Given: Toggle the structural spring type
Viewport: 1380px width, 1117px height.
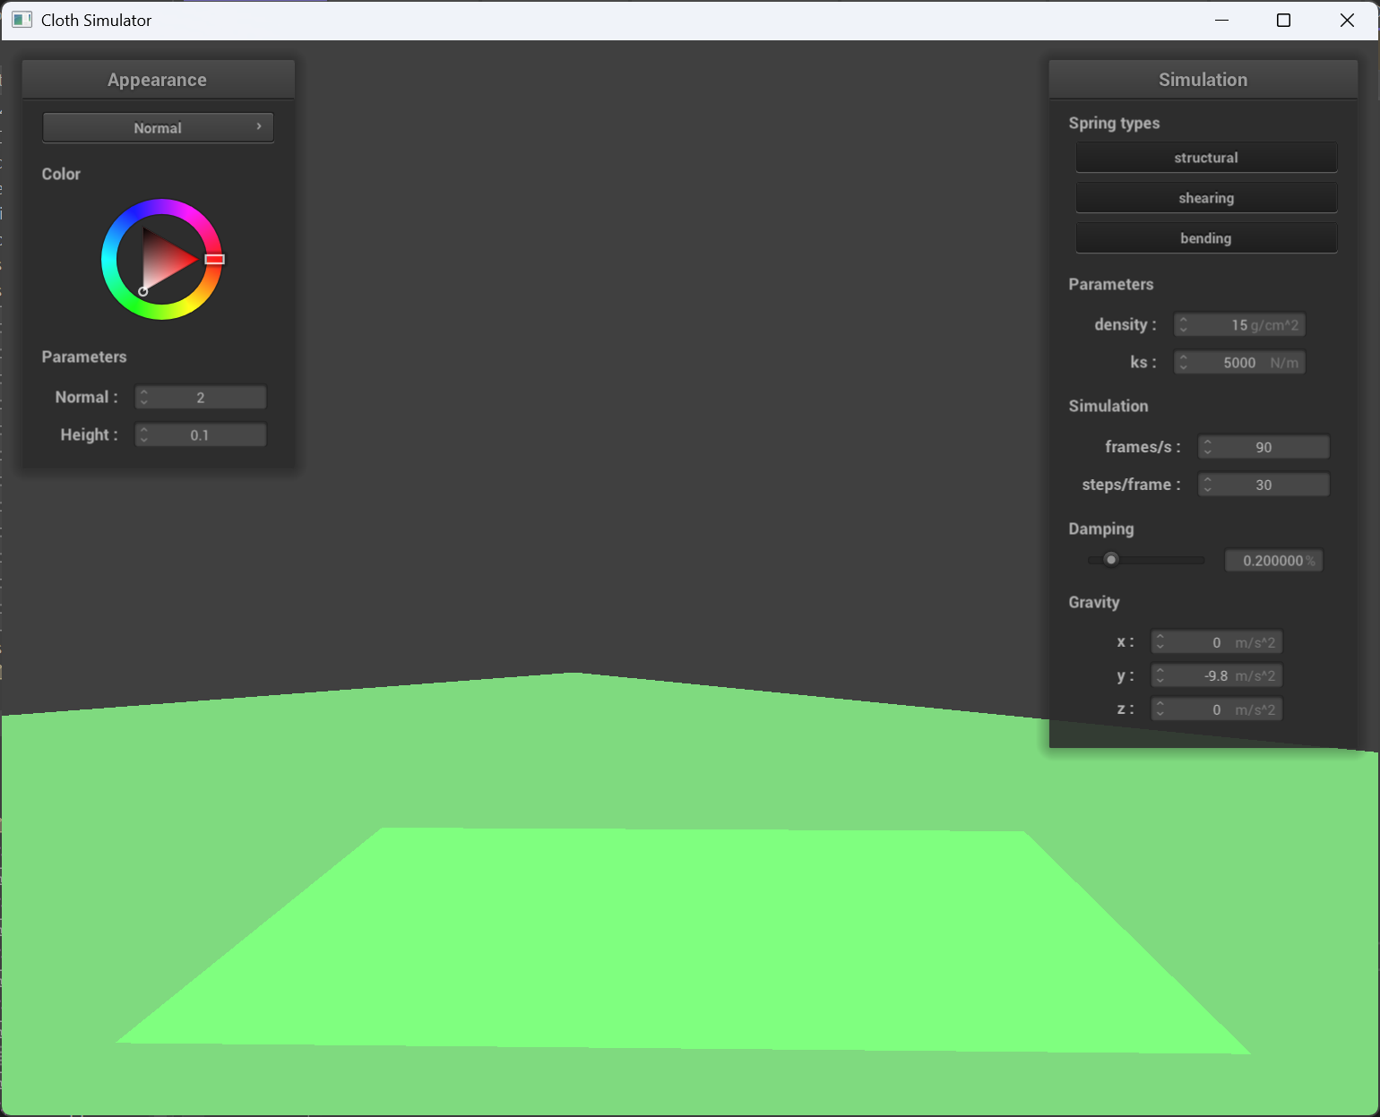Looking at the screenshot, I should tap(1206, 158).
